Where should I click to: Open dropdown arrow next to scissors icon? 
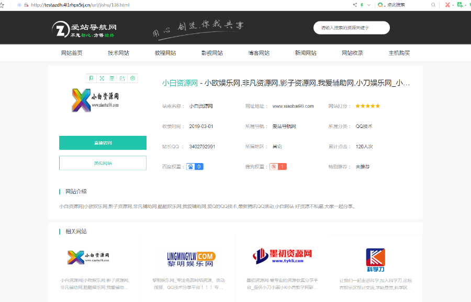point(453,5)
